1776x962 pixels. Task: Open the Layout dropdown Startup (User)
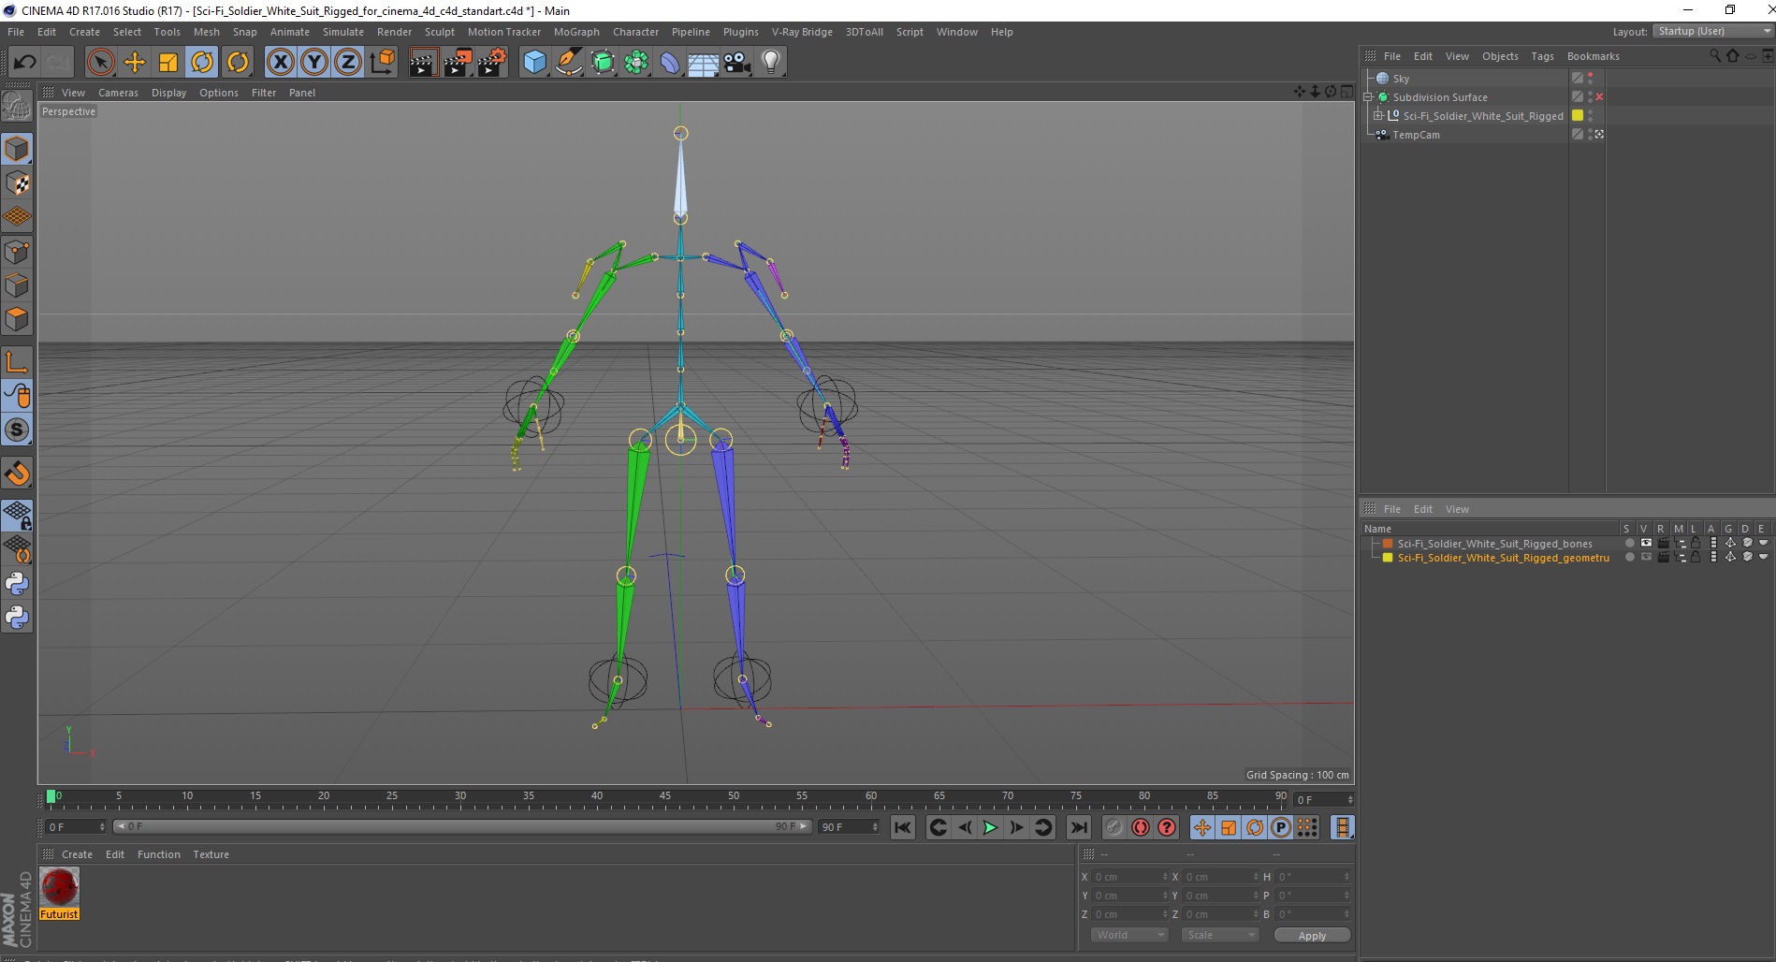(1712, 31)
